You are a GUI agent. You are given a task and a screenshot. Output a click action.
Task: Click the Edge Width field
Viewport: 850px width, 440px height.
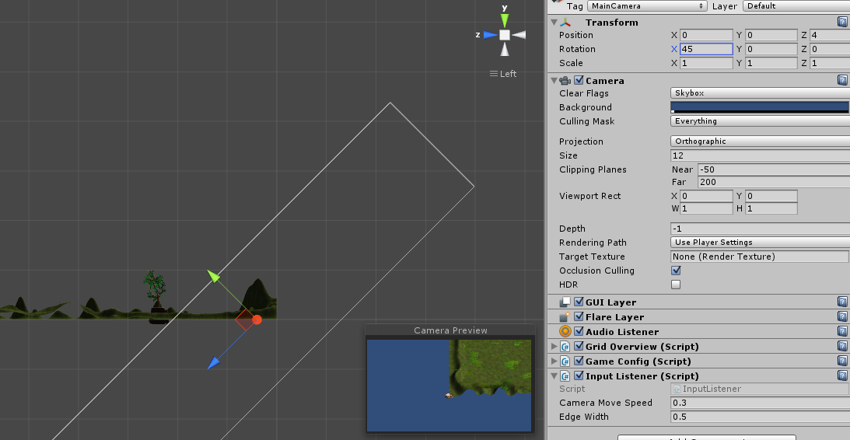pyautogui.click(x=760, y=417)
